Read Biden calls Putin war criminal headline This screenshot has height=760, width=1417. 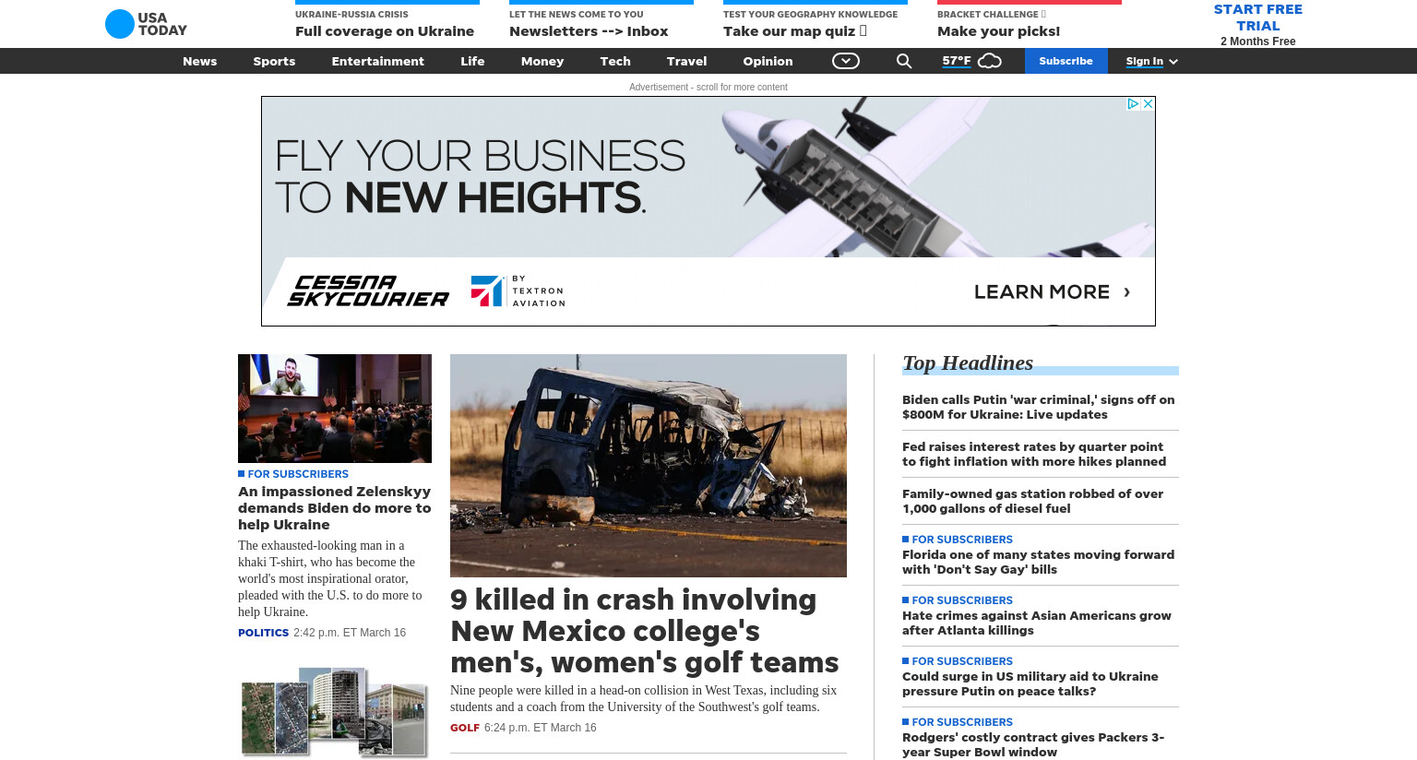(1039, 407)
